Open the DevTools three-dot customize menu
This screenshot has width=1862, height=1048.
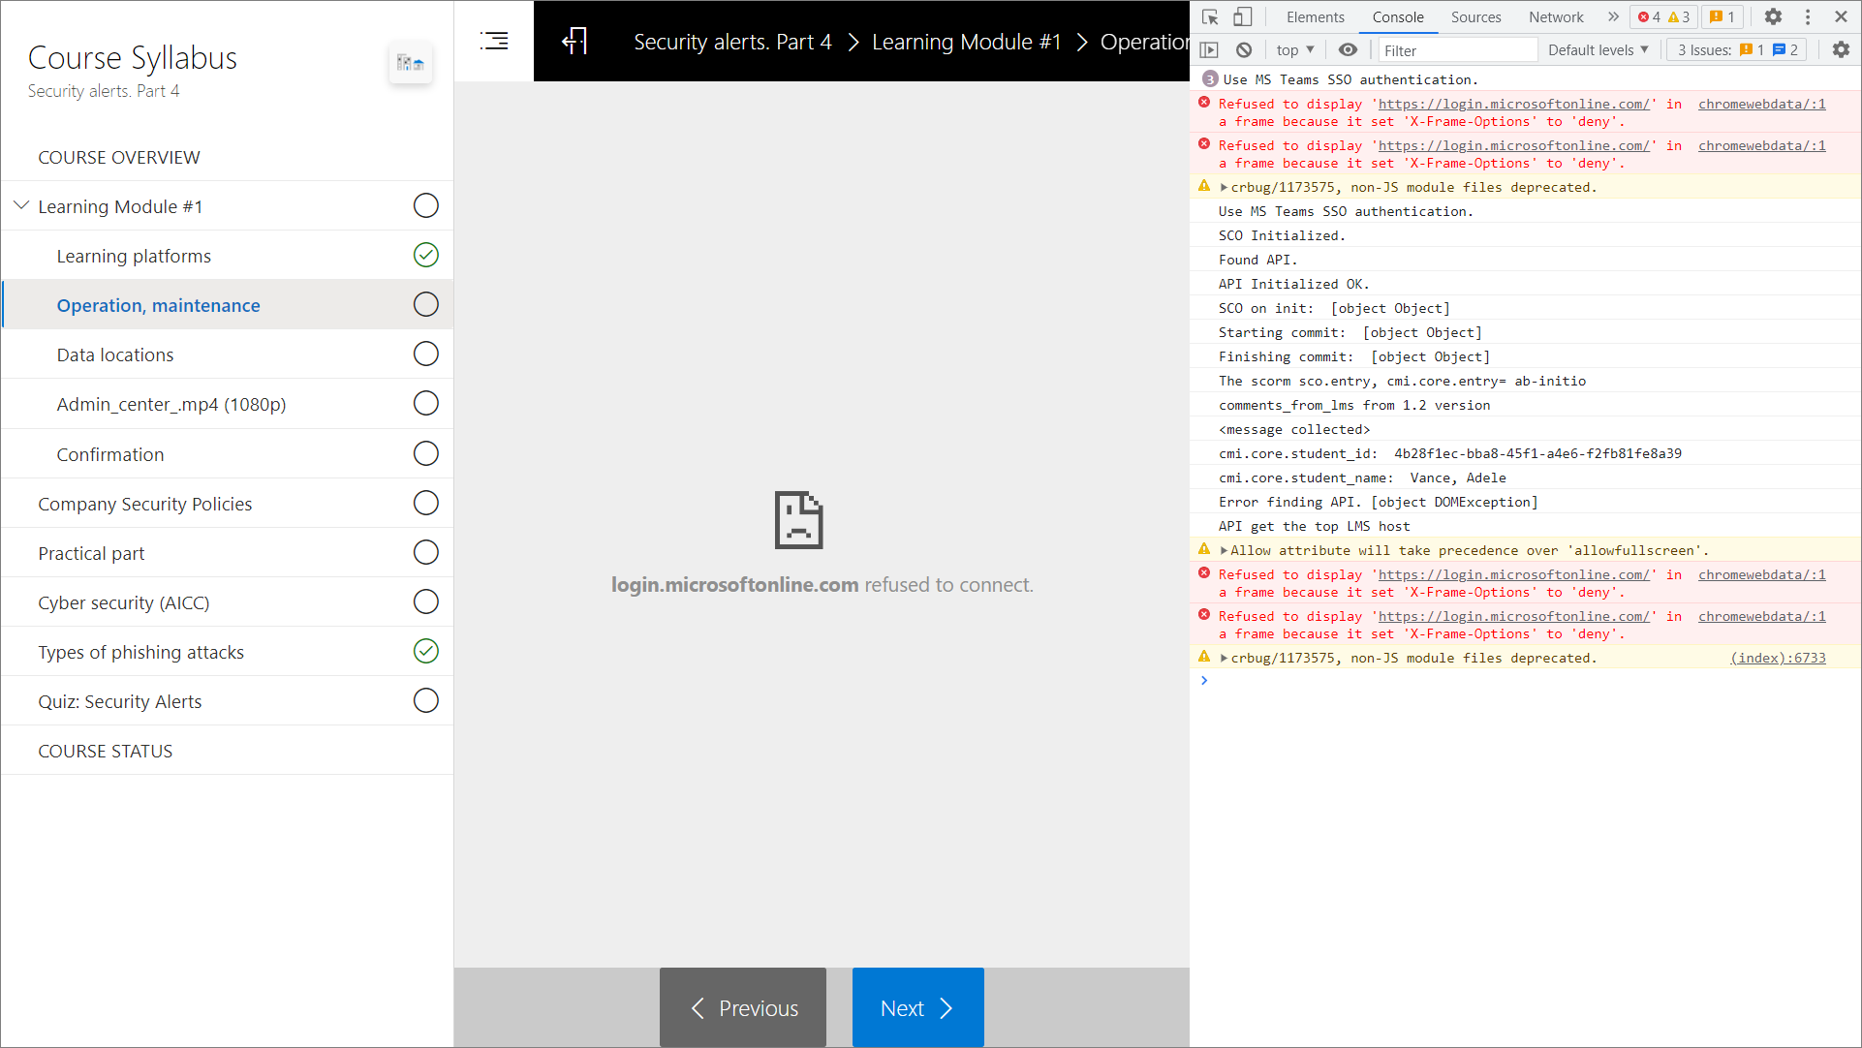click(x=1808, y=16)
